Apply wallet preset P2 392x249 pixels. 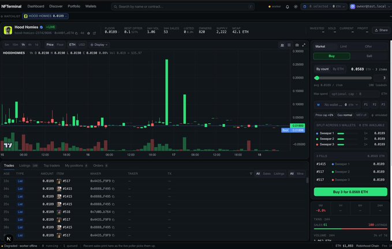(374, 105)
